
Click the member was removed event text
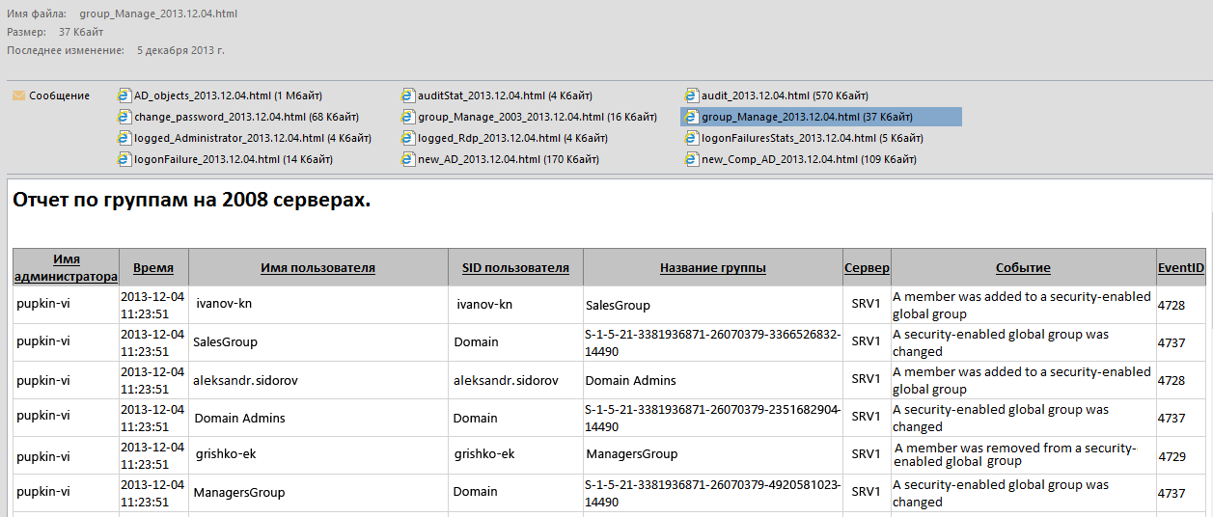[1015, 454]
